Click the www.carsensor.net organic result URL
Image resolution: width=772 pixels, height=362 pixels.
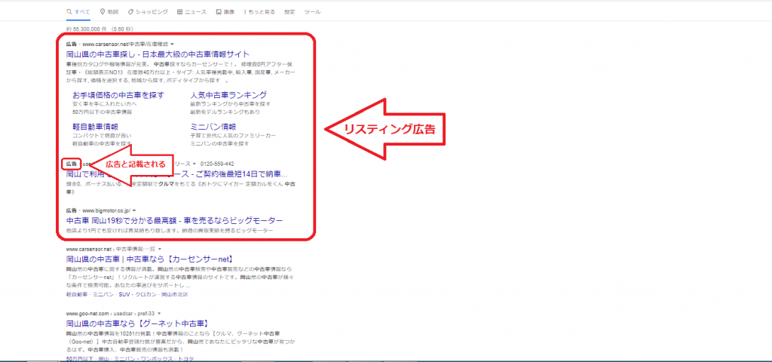click(89, 249)
